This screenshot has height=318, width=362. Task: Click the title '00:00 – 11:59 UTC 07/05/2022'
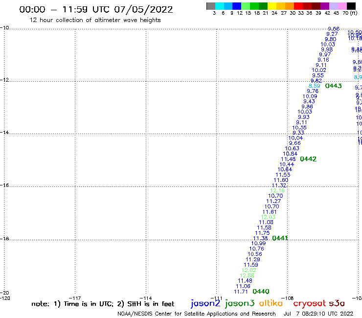pyautogui.click(x=96, y=9)
